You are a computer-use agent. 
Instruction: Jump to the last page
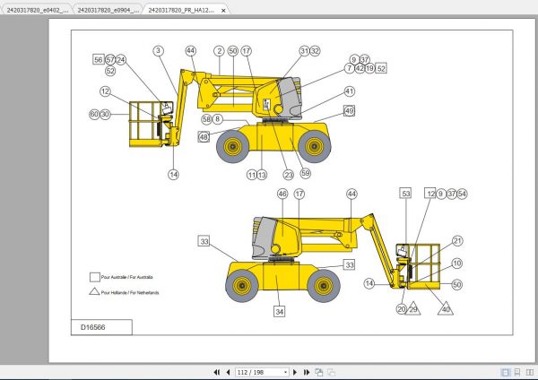pos(307,372)
